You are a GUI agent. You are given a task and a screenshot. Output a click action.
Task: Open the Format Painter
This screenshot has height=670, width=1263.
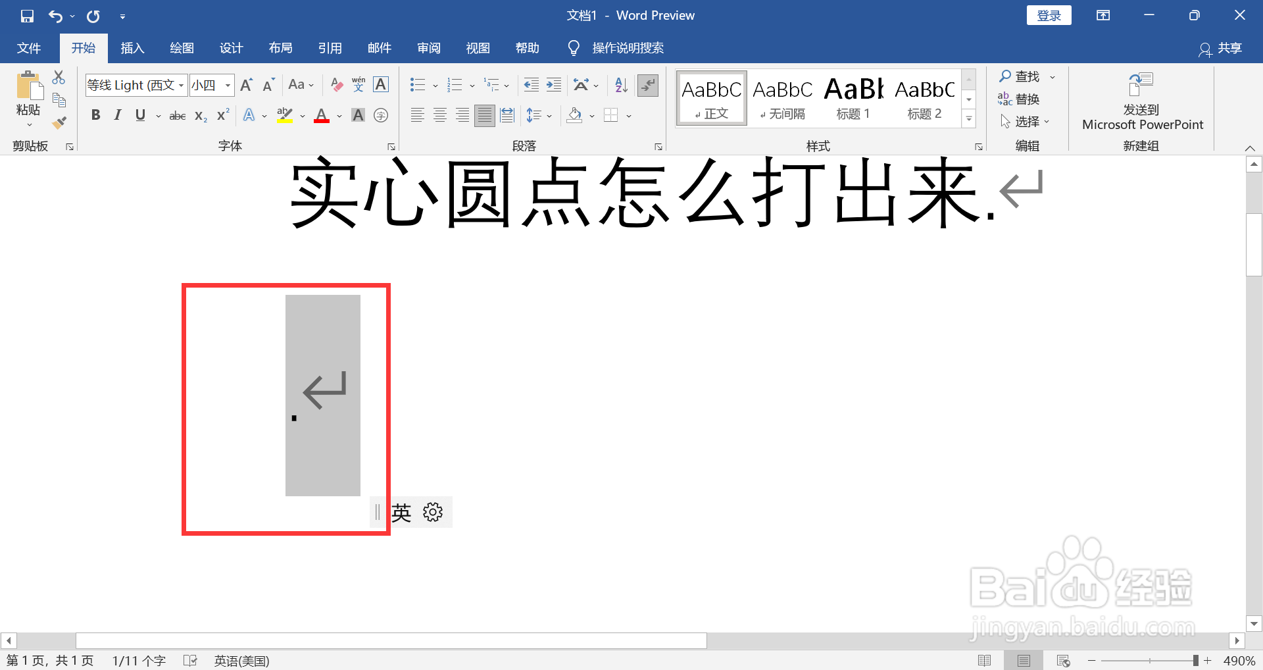59,122
